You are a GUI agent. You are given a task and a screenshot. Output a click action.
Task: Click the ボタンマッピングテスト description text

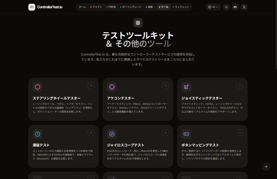[211, 155]
